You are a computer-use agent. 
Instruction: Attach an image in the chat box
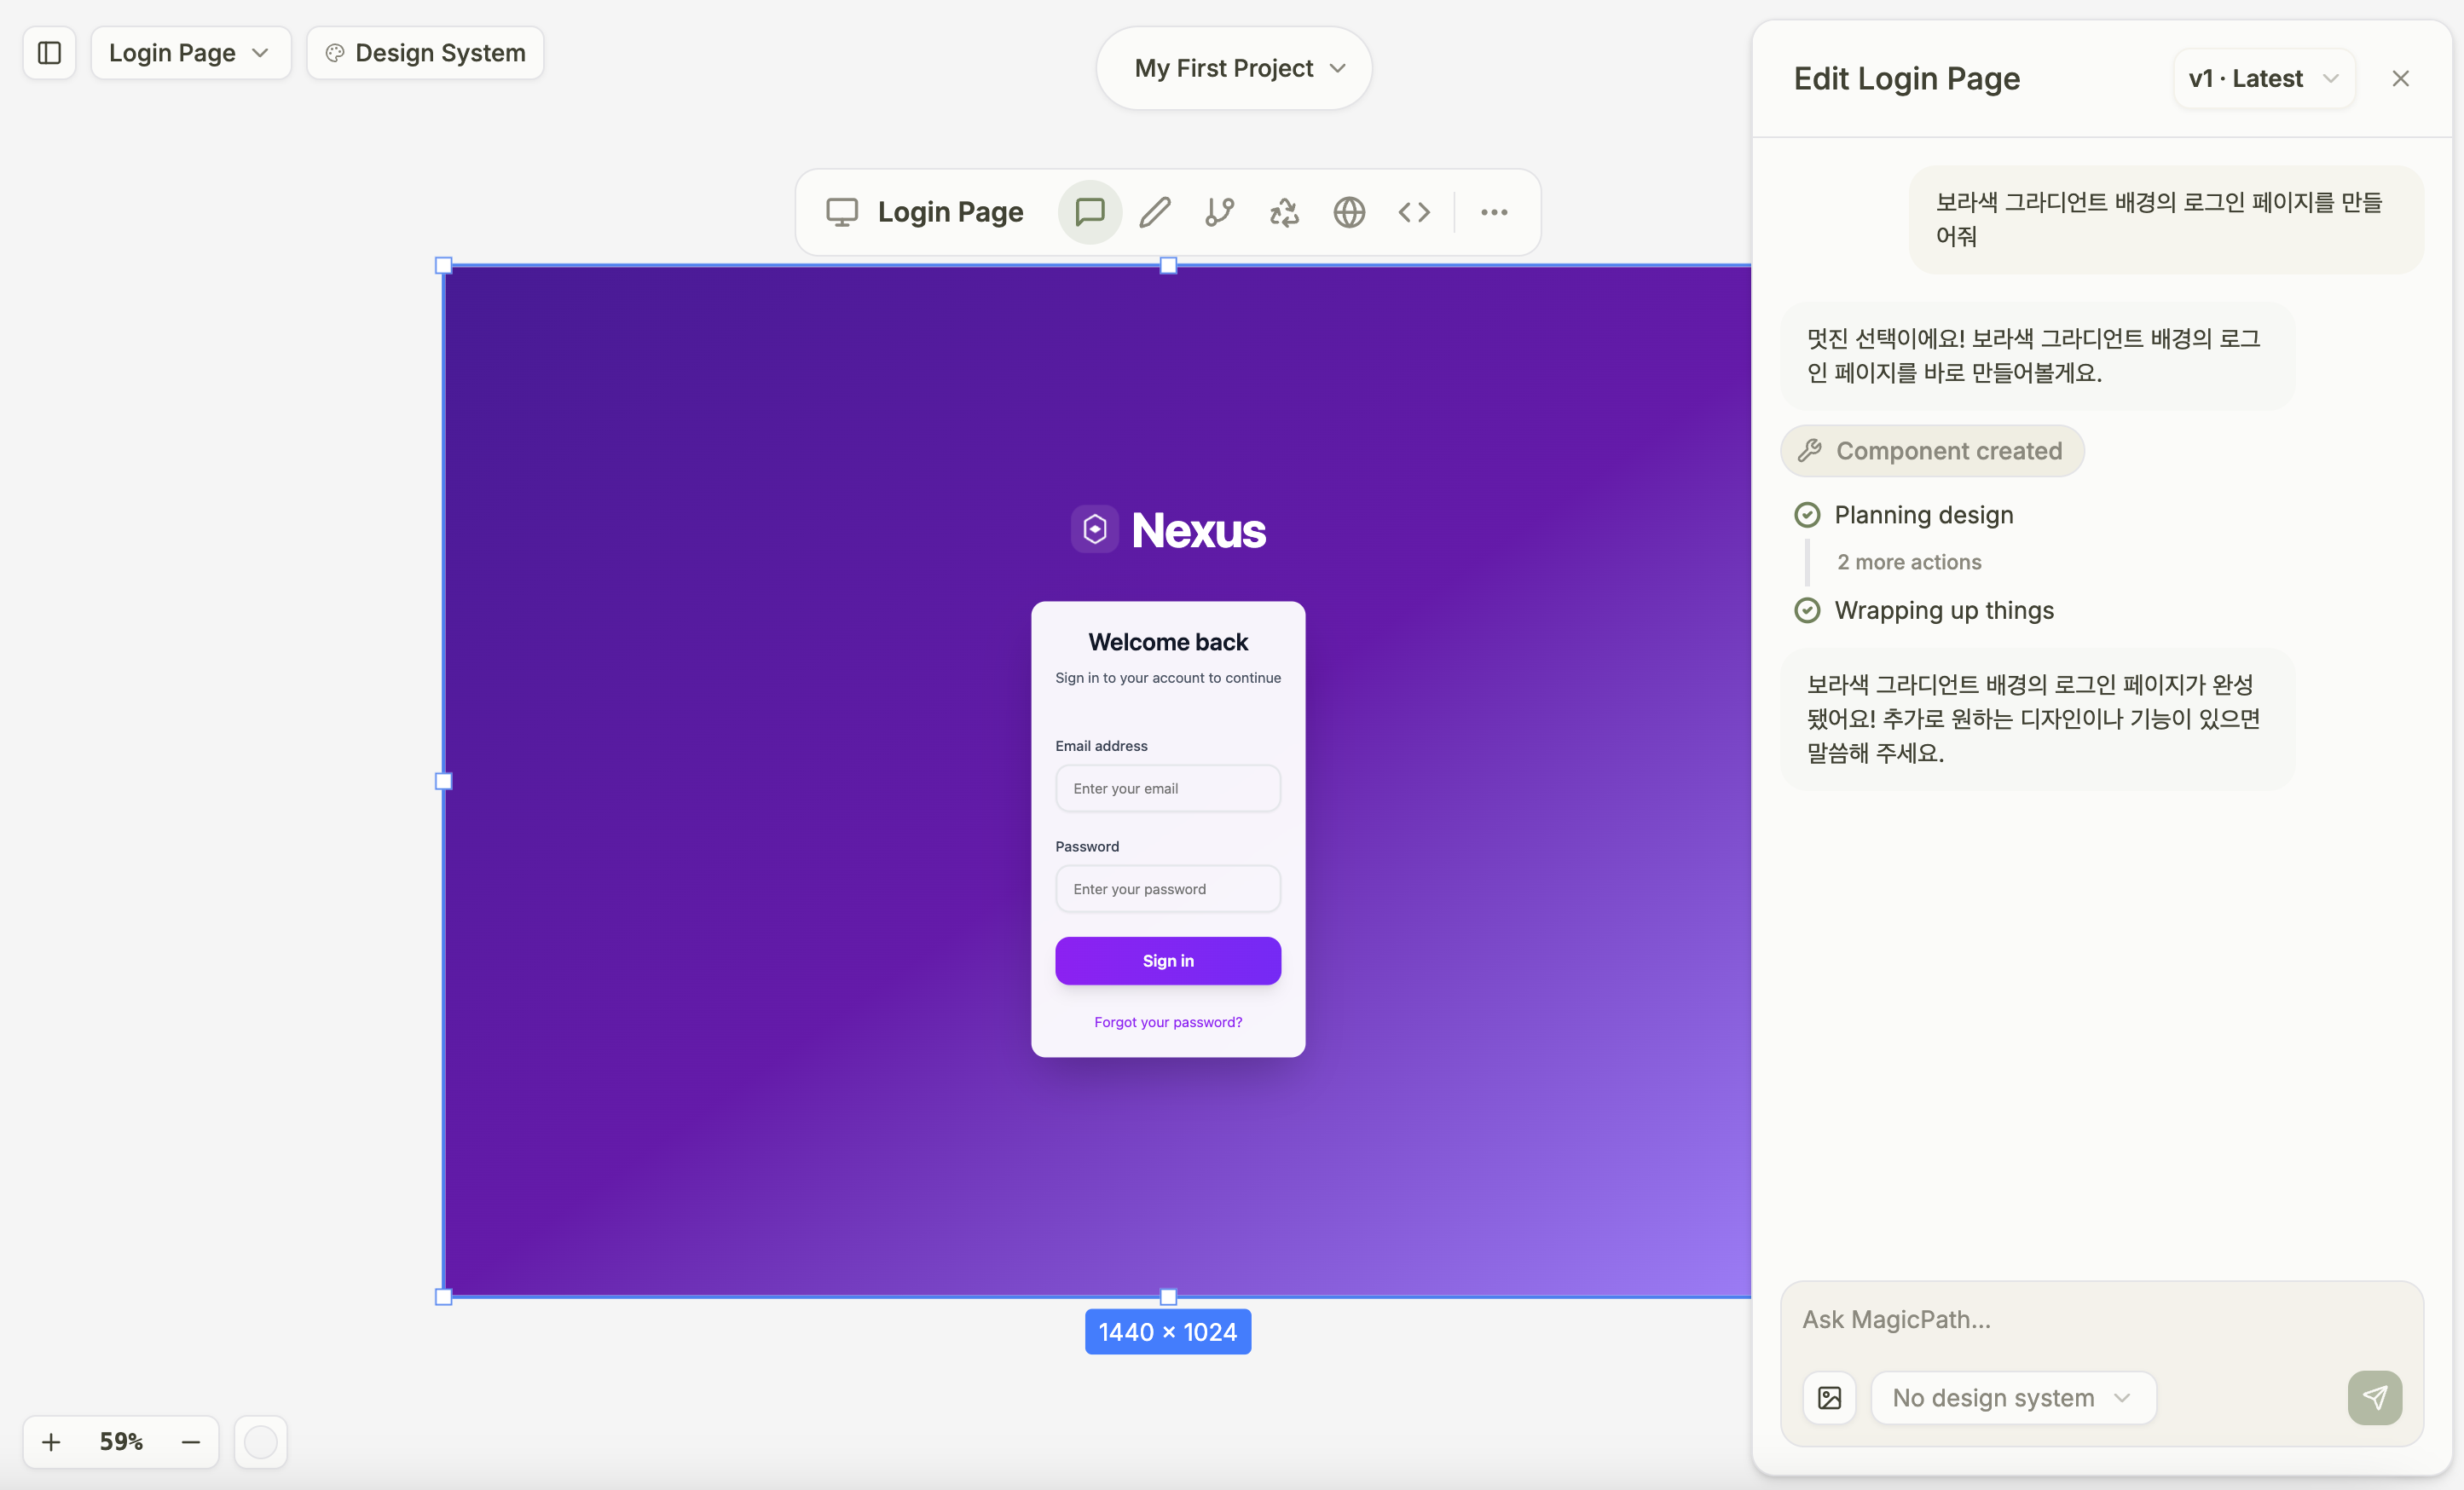pos(1829,1397)
